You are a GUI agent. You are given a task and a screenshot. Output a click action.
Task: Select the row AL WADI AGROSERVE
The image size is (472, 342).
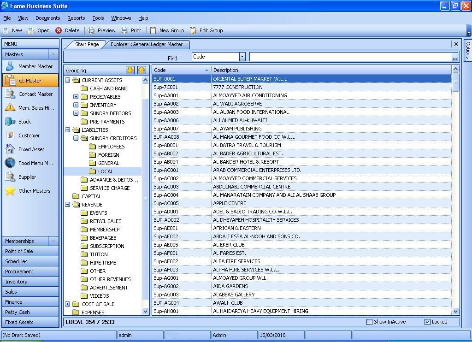tap(301, 104)
